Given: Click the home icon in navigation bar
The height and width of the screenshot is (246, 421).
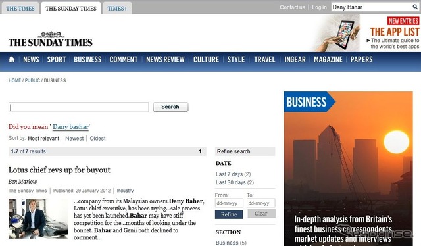Looking at the screenshot, I should [x=12, y=59].
